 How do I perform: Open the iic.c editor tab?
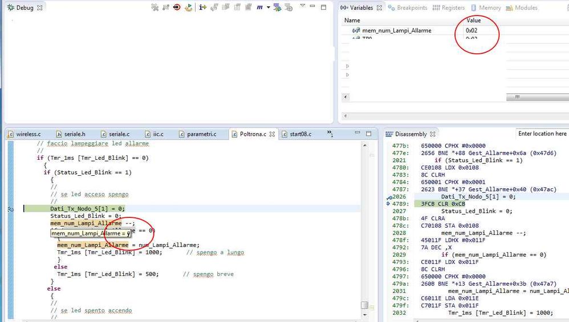coord(155,134)
